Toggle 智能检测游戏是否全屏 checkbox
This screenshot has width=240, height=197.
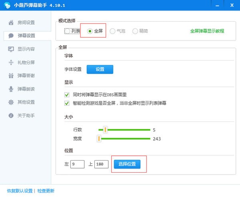(x=67, y=103)
